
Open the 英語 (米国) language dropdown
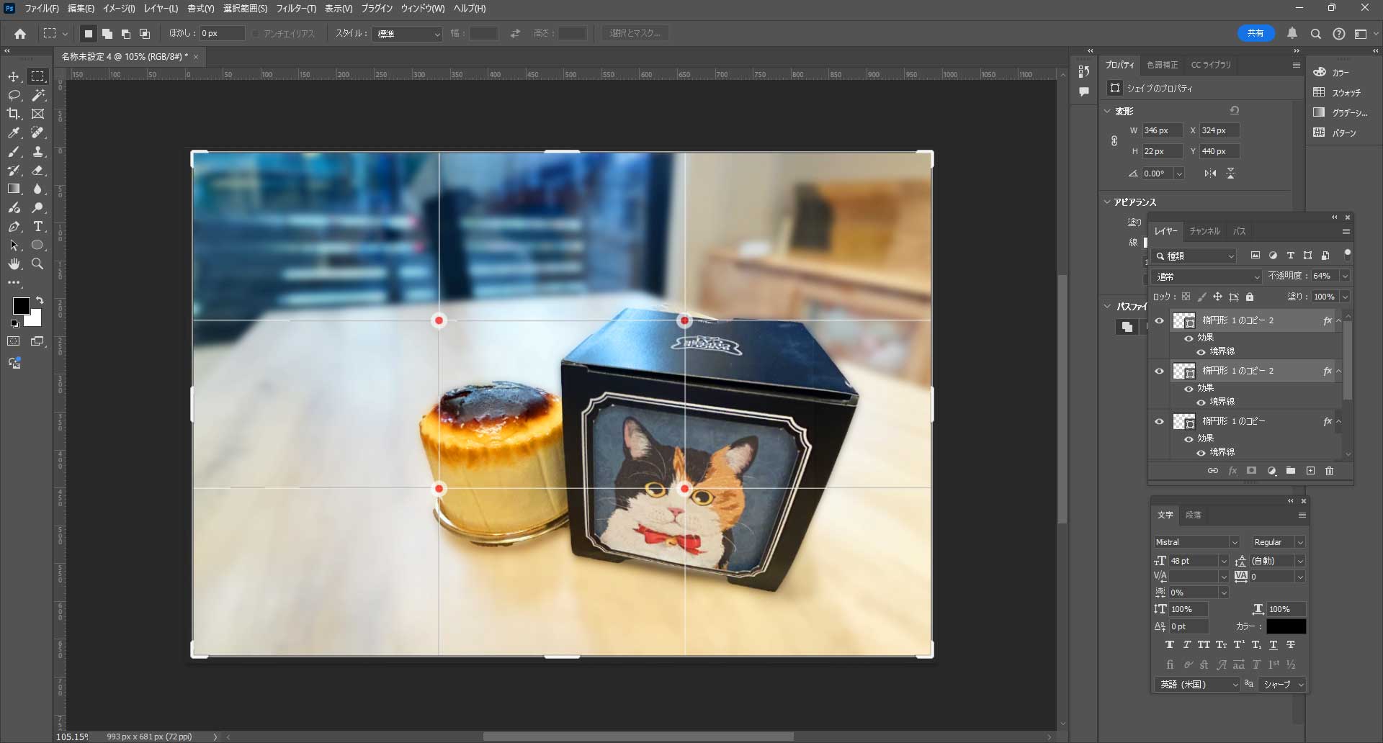point(1197,685)
